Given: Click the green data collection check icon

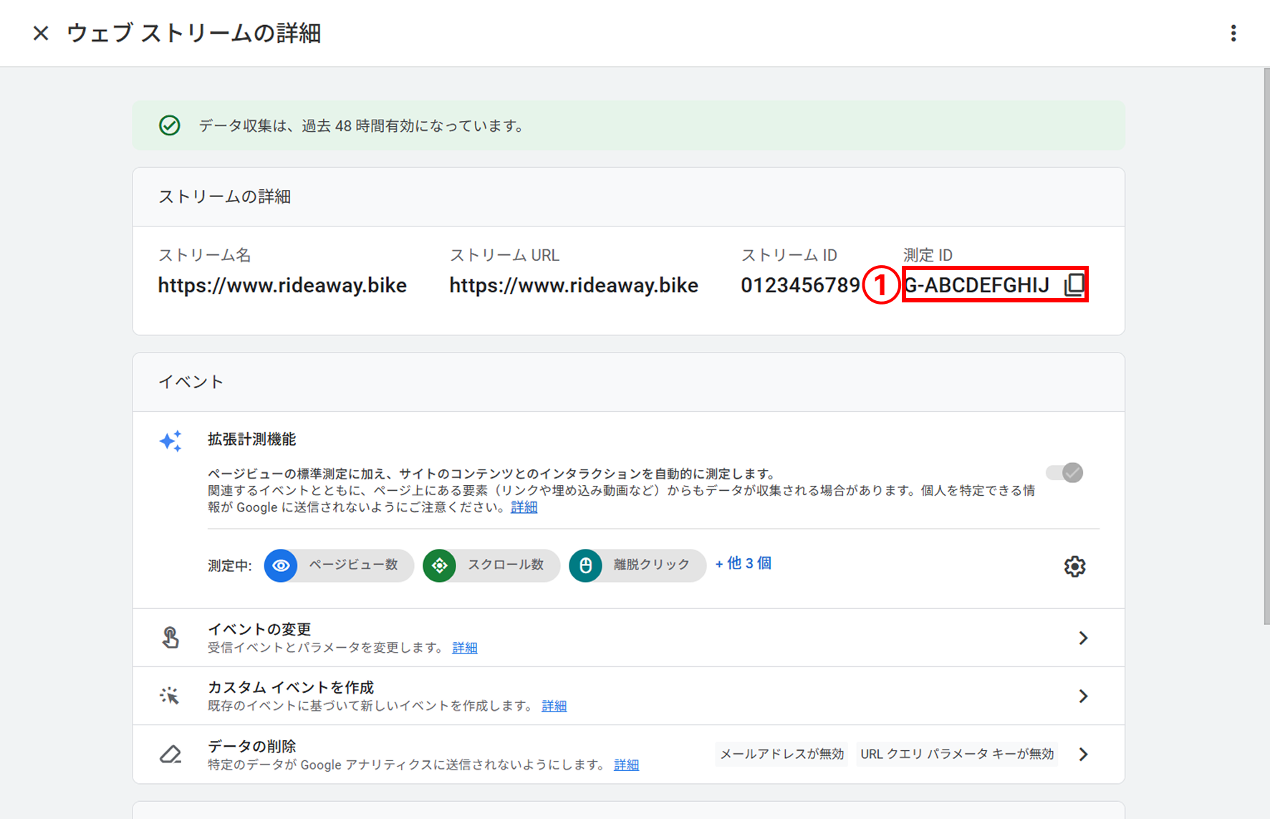Looking at the screenshot, I should tap(170, 125).
